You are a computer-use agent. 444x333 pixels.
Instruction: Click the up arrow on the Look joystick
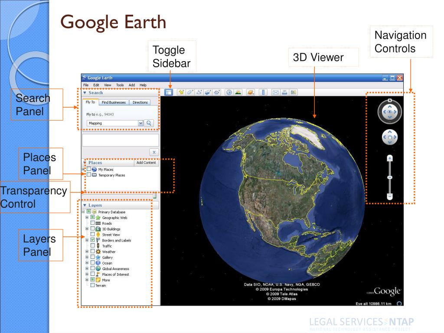390,107
